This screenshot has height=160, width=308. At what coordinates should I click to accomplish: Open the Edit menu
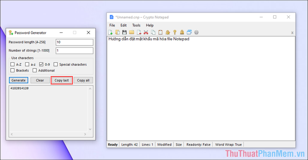pos(124,25)
